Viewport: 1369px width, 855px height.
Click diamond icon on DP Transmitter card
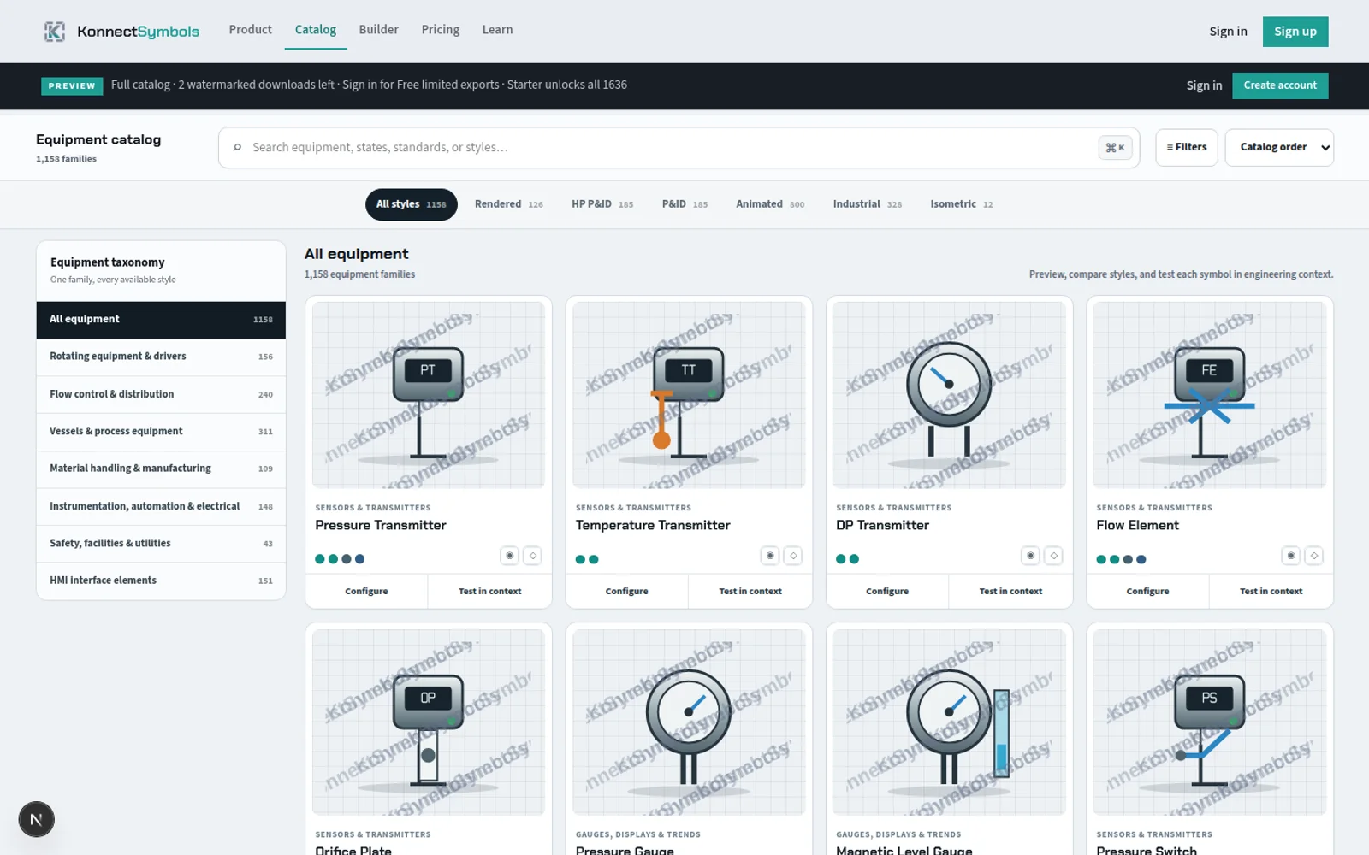point(1053,556)
